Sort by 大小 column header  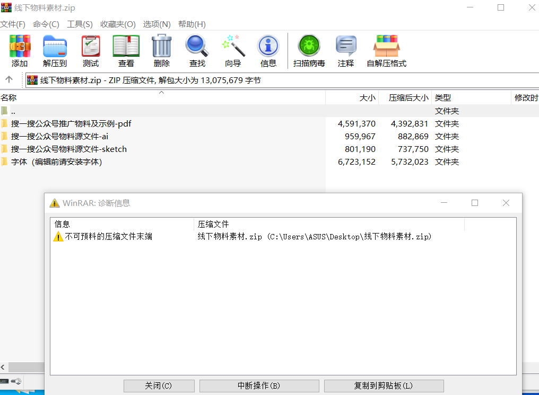click(352, 98)
